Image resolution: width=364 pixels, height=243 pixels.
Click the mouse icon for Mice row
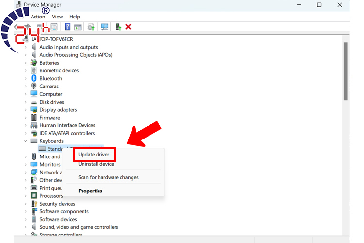click(34, 156)
